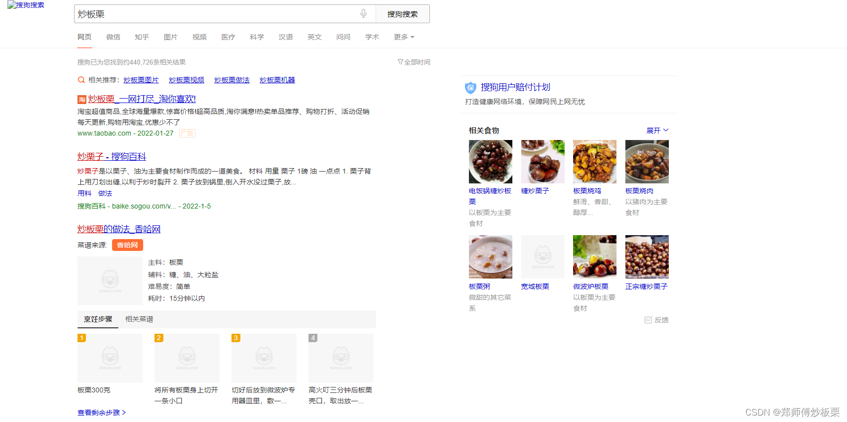847x422 pixels.
Task: Open the 糖炒栗子 text link
Action: point(535,191)
